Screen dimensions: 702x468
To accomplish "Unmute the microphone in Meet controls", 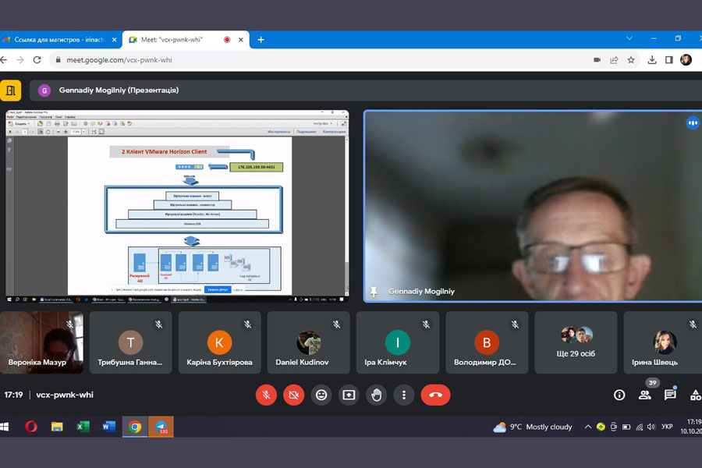I will [x=266, y=395].
